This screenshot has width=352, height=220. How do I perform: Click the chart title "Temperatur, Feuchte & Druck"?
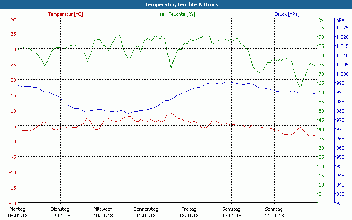click(x=182, y=4)
